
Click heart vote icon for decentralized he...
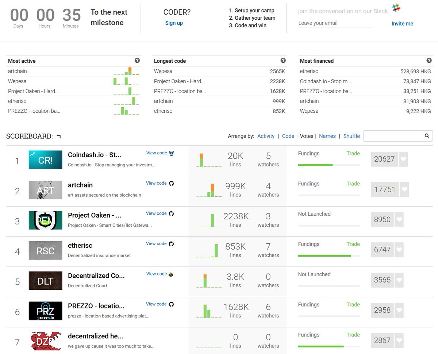399,341
